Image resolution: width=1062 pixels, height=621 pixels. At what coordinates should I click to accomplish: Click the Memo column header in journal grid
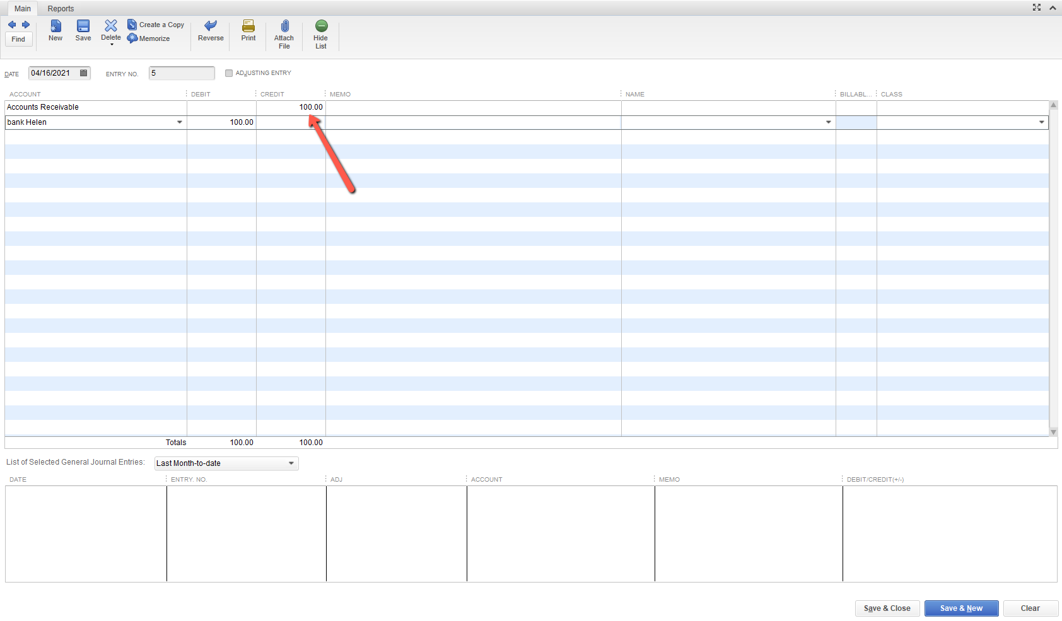[x=341, y=95]
